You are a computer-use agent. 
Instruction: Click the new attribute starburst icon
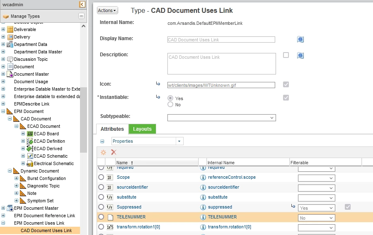coord(103,152)
